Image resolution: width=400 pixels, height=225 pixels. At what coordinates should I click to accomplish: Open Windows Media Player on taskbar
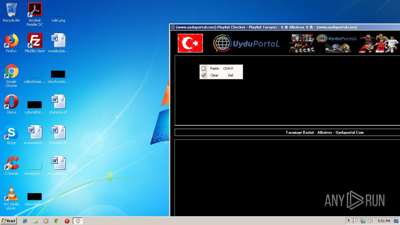coord(46,221)
